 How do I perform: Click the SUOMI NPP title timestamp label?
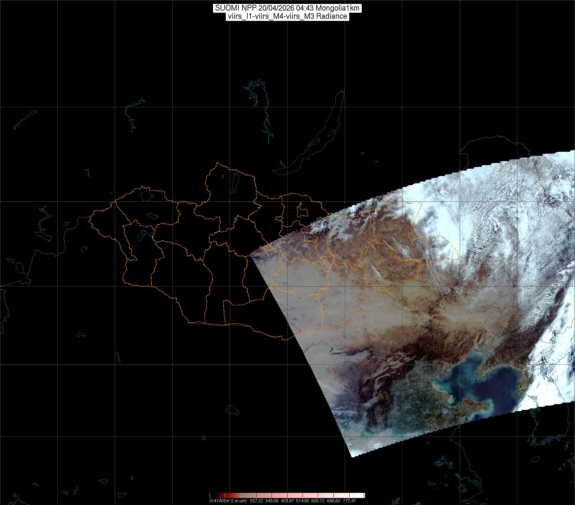(287, 8)
